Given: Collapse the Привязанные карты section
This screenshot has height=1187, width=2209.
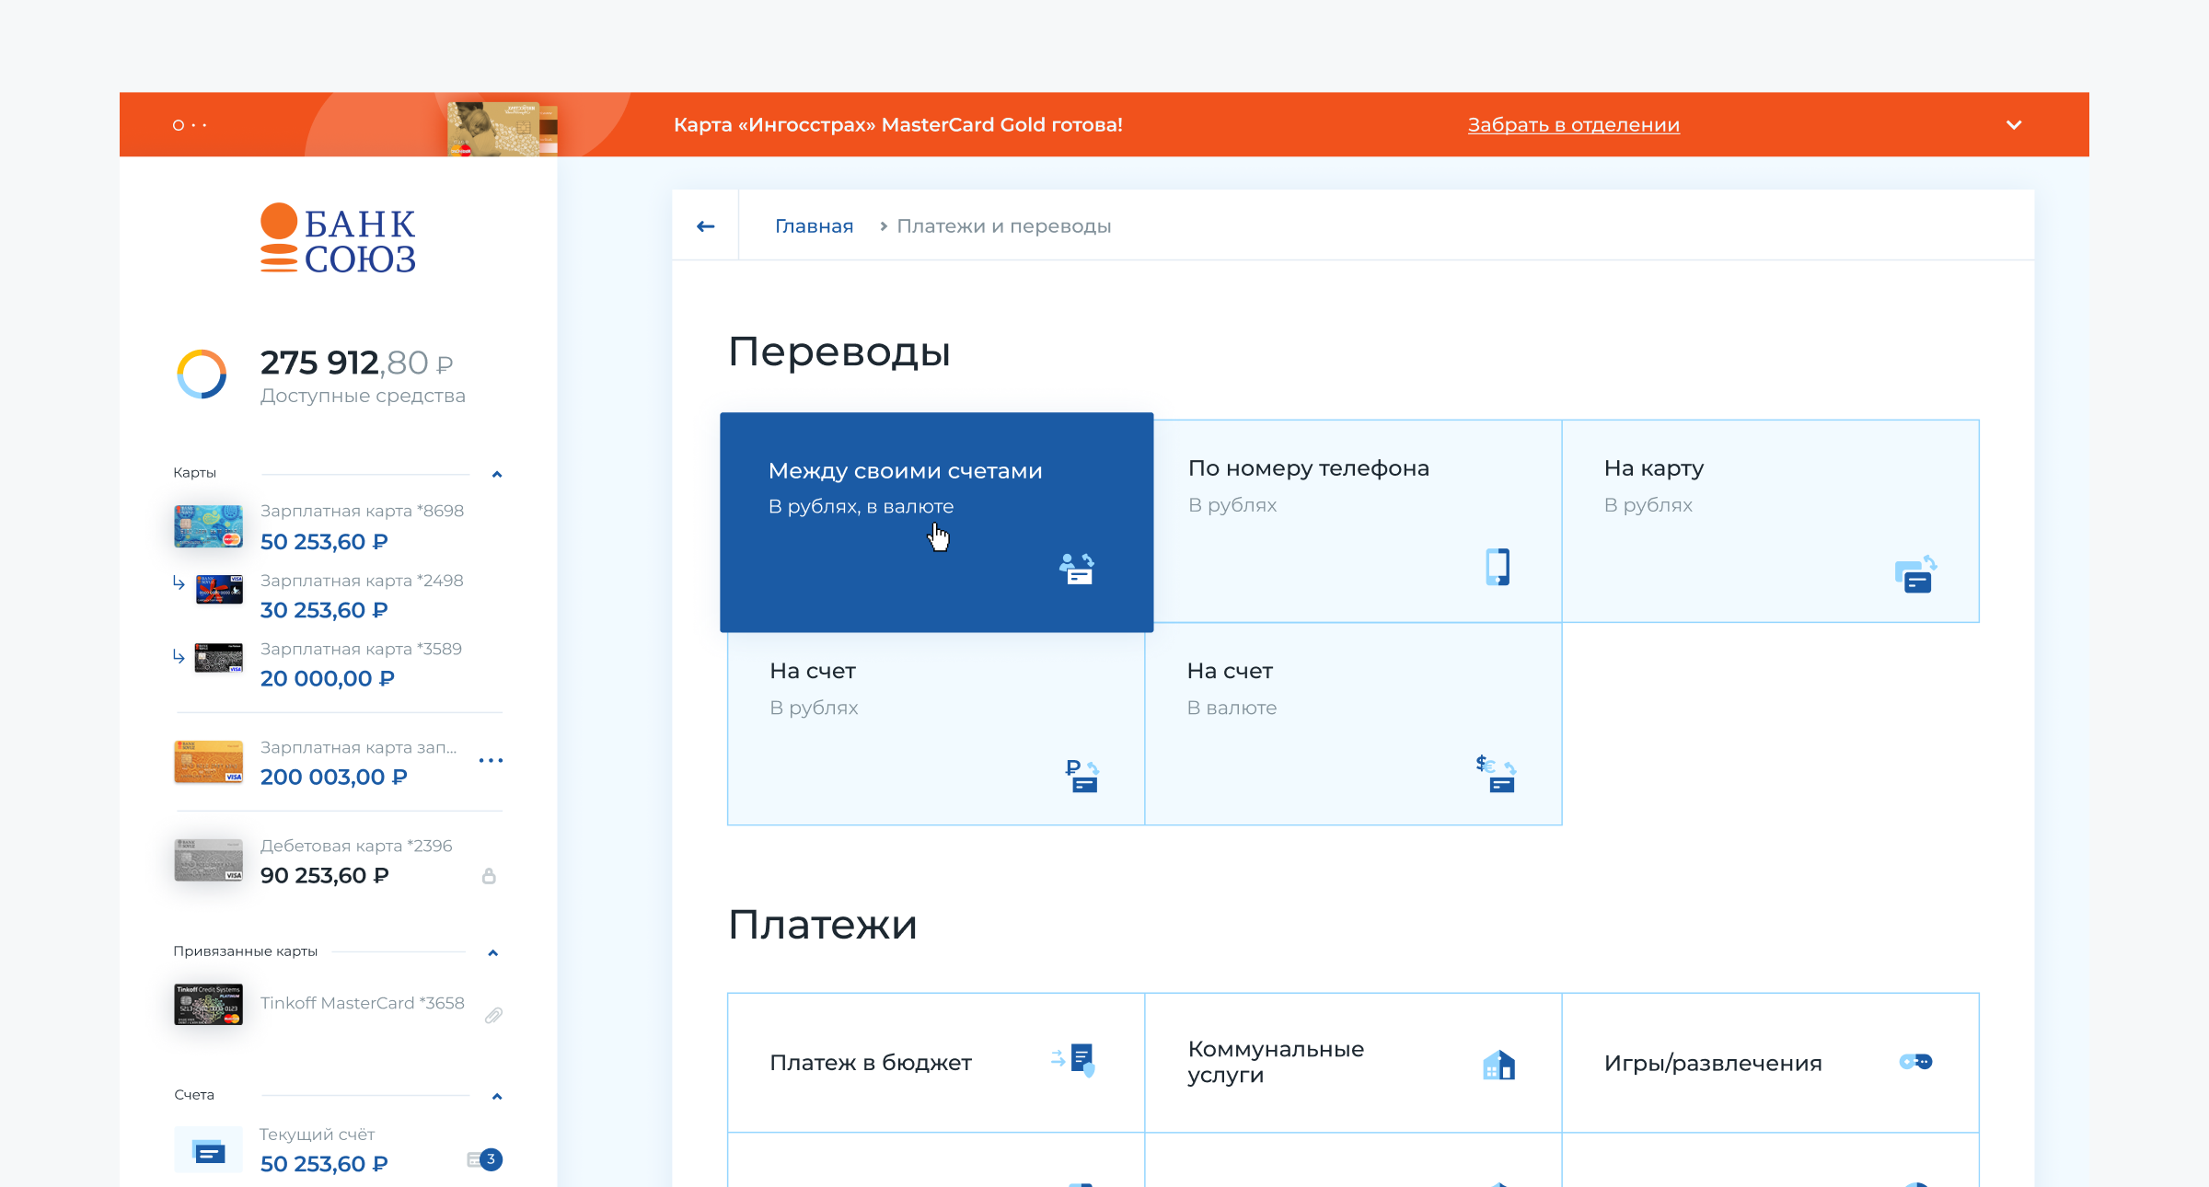Looking at the screenshot, I should (x=493, y=952).
